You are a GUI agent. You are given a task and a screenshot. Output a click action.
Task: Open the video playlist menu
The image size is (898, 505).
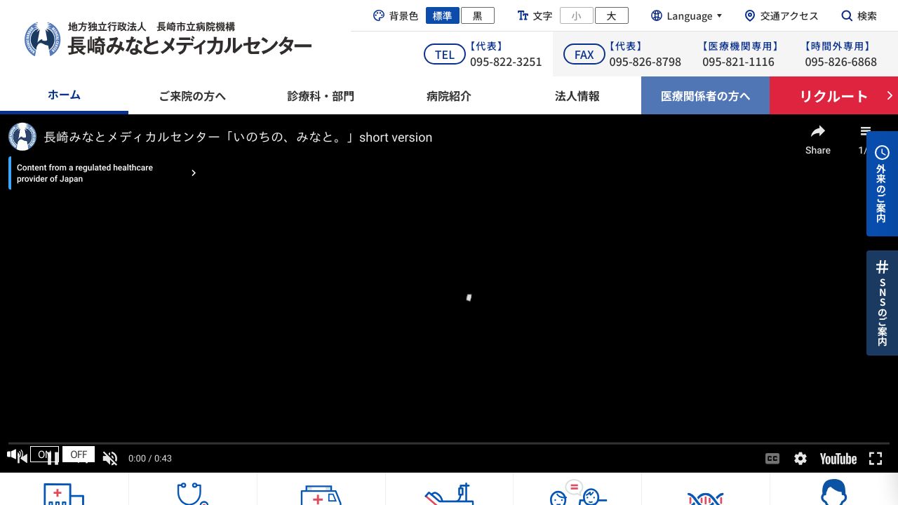click(x=865, y=131)
